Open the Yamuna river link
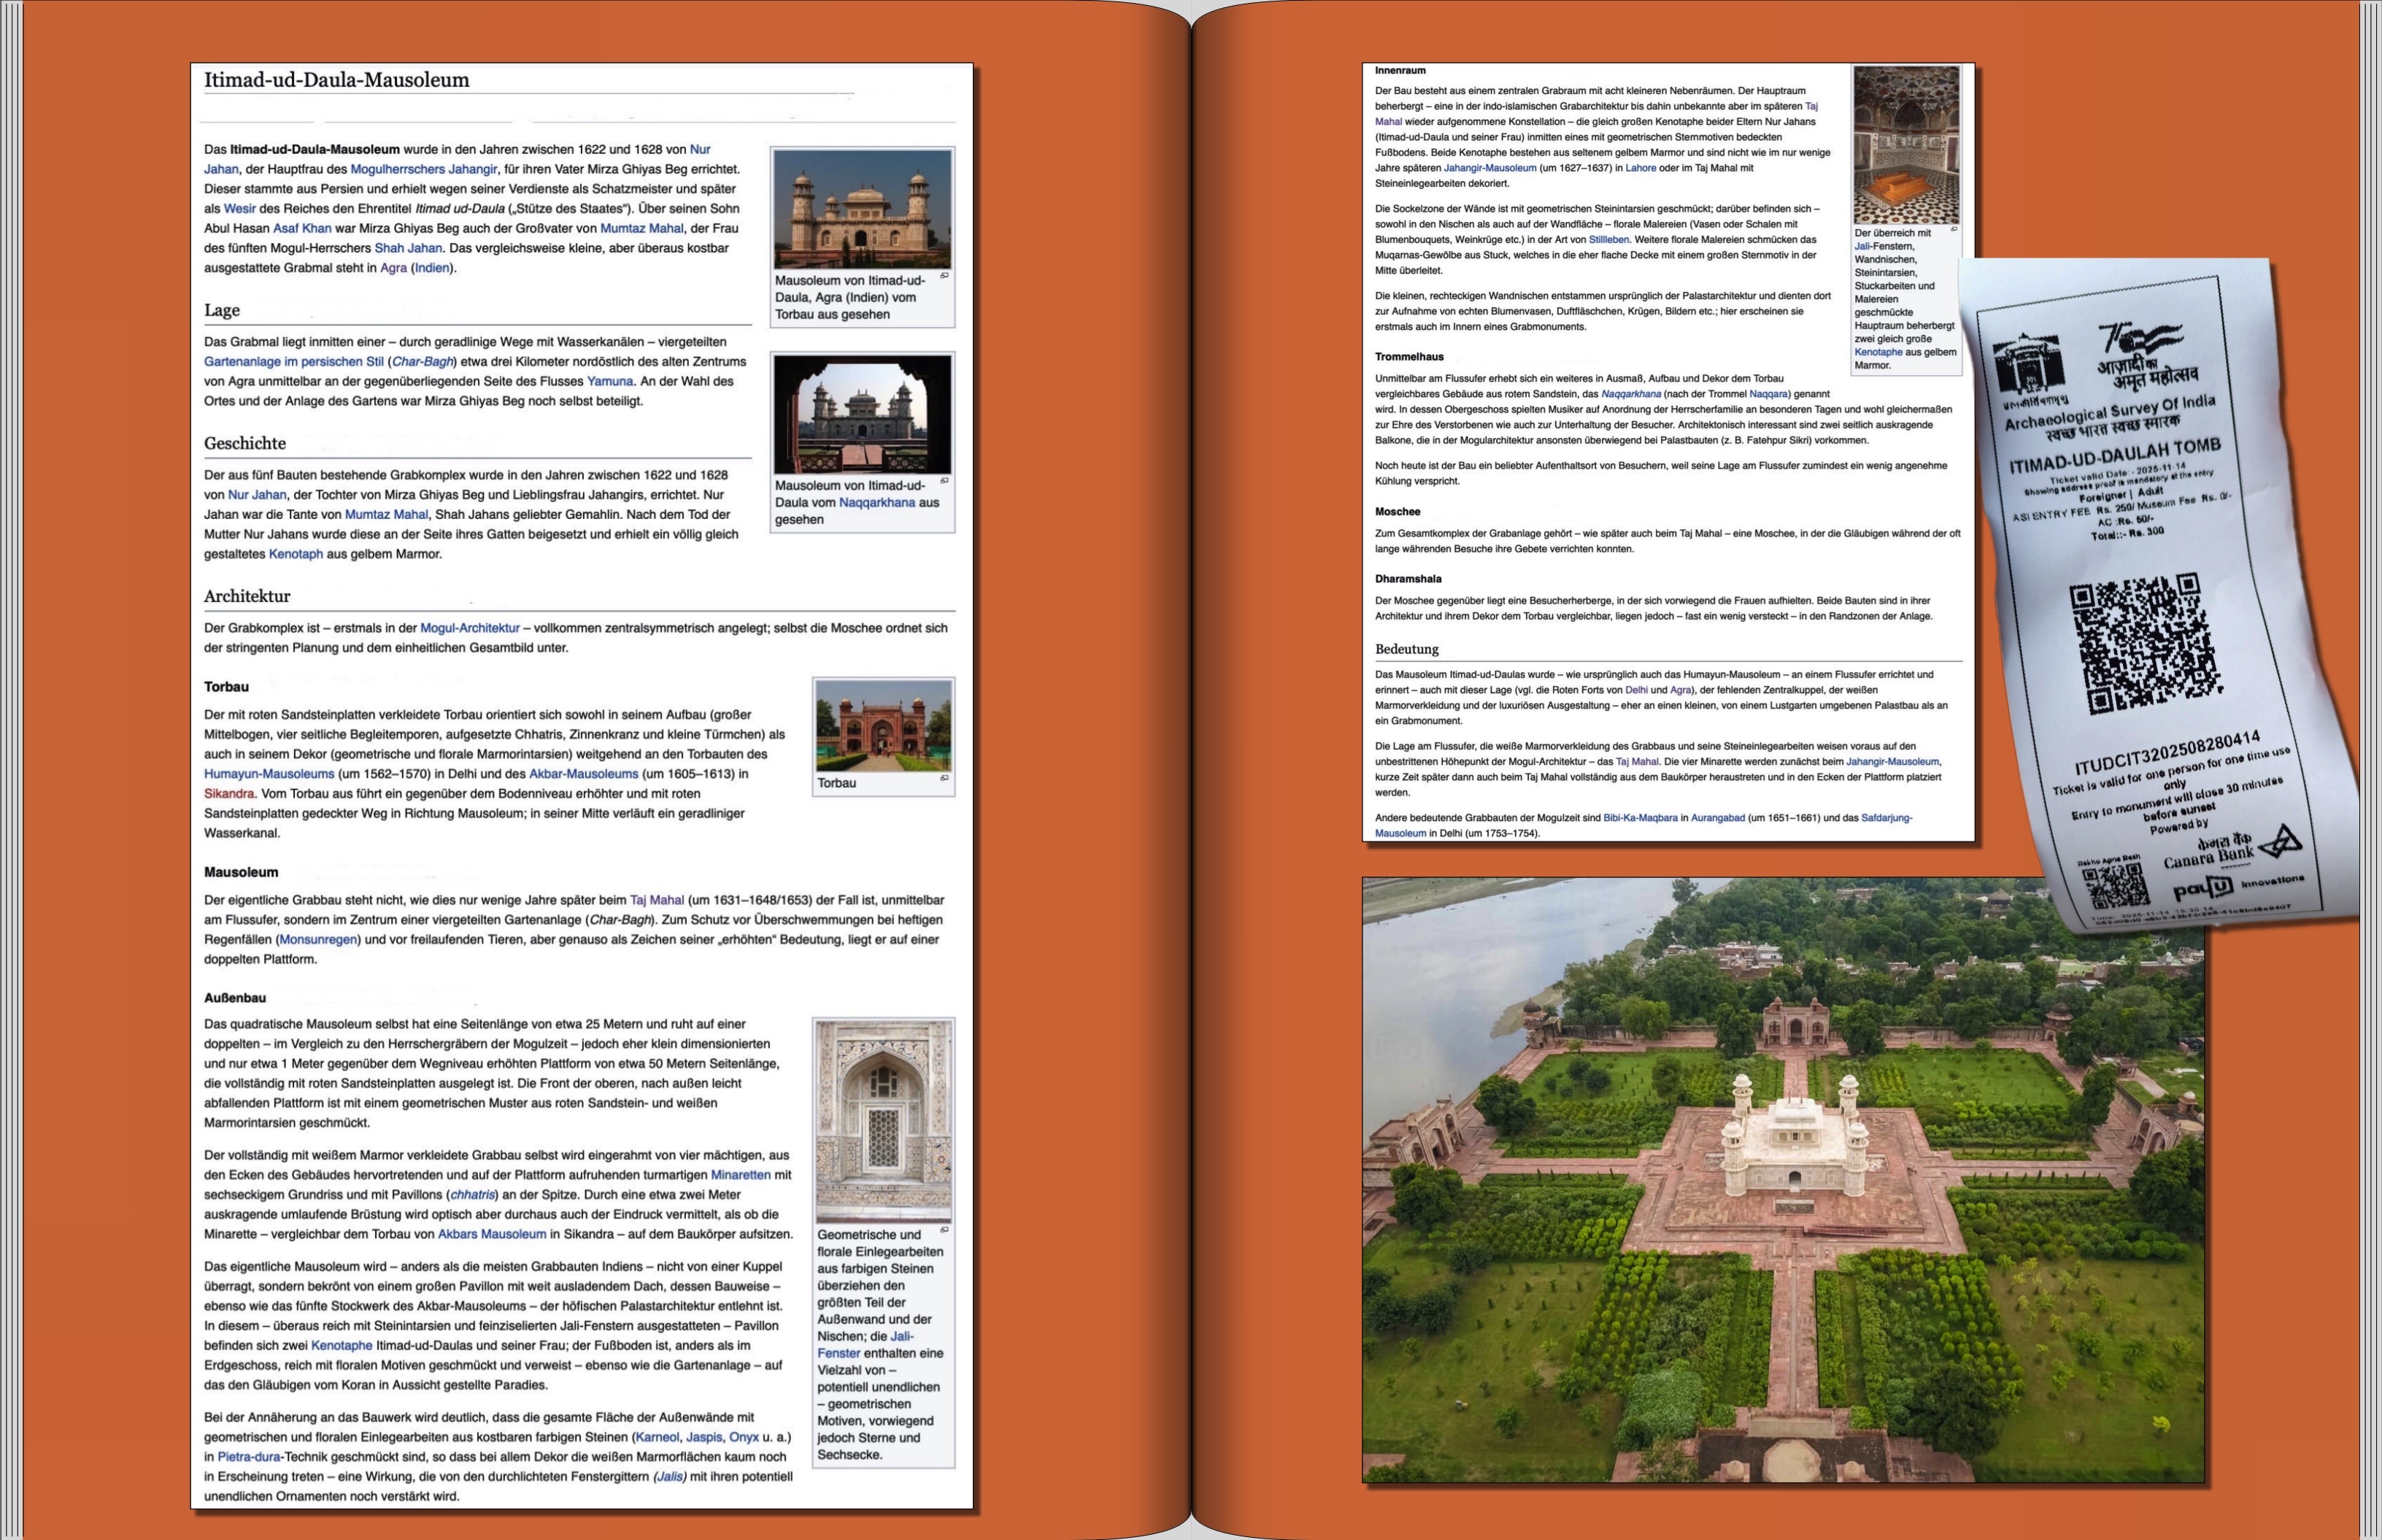The height and width of the screenshot is (1540, 2382). point(610,382)
